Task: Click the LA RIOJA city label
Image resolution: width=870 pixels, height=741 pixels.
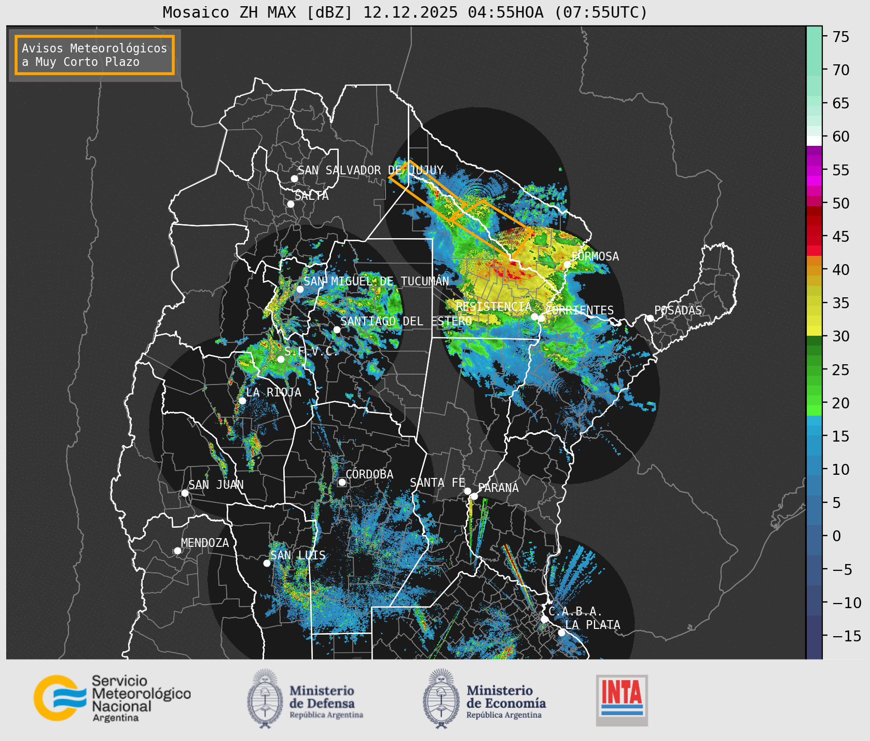Action: click(x=273, y=392)
